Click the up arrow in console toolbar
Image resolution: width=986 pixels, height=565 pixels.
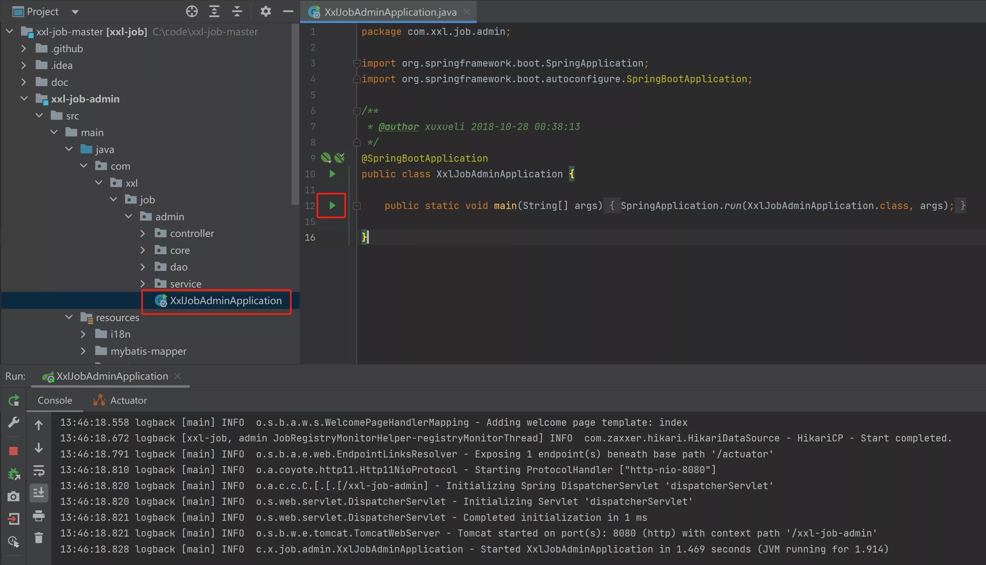pos(38,425)
